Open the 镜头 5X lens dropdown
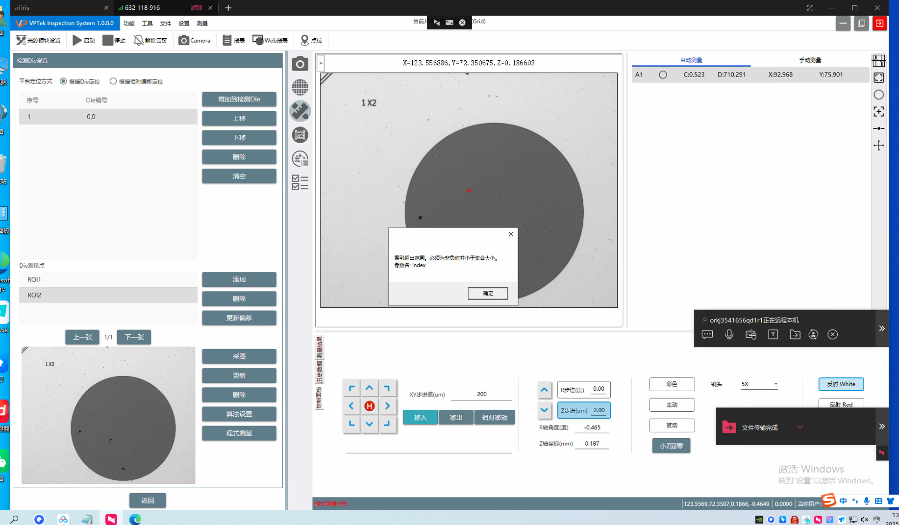This screenshot has width=899, height=525. point(759,384)
